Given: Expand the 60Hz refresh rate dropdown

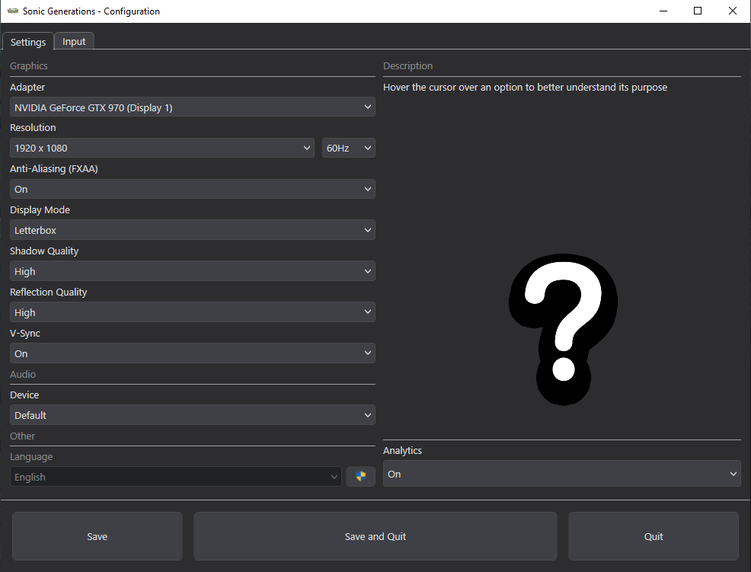Looking at the screenshot, I should coord(348,148).
